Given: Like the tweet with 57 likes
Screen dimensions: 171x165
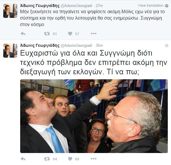Looking at the screenshot, I should click(70, 34).
